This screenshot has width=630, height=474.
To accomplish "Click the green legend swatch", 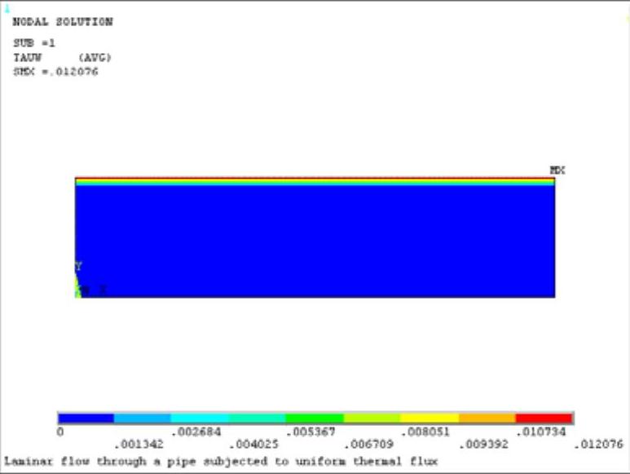I will [x=315, y=419].
